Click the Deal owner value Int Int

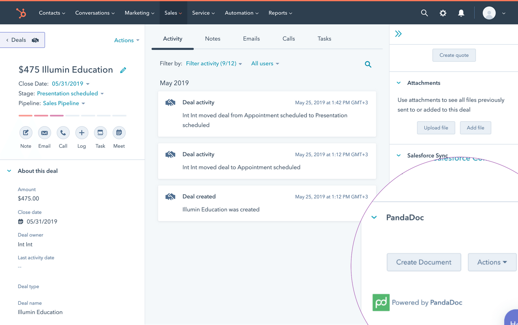25,244
